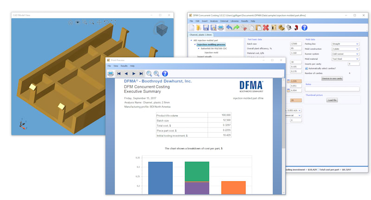Viewport: 371px width, 200px height.
Task: Open the Parting line dropdown
Action: click(345, 44)
